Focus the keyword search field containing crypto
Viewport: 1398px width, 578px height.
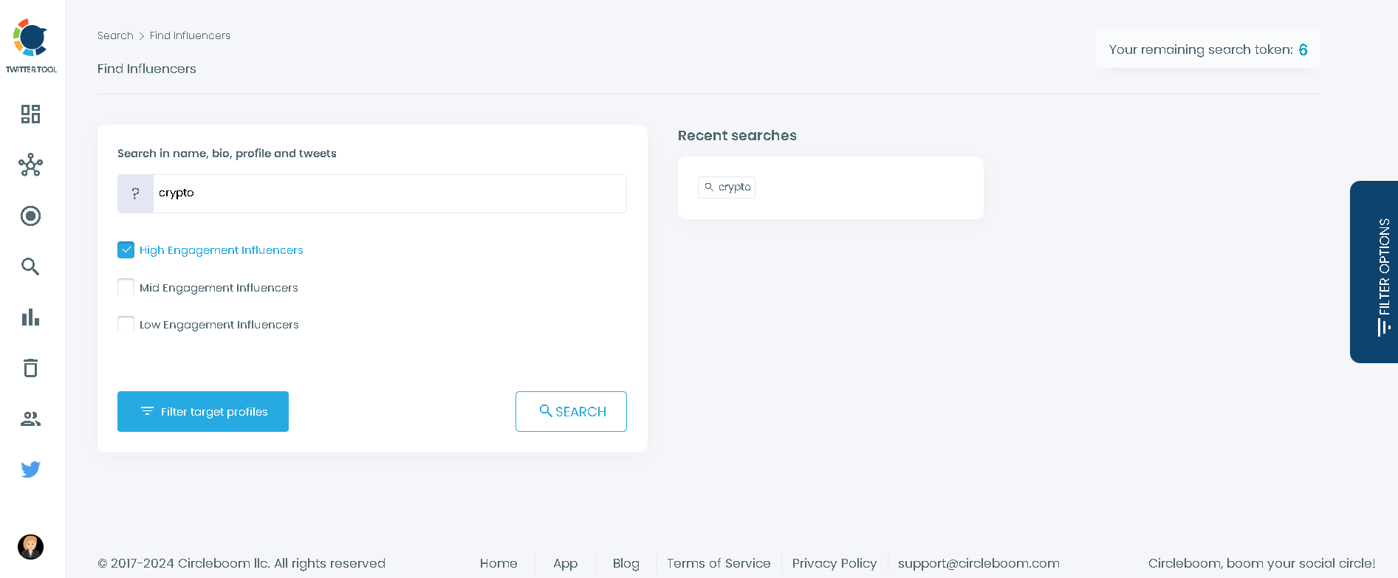(389, 193)
